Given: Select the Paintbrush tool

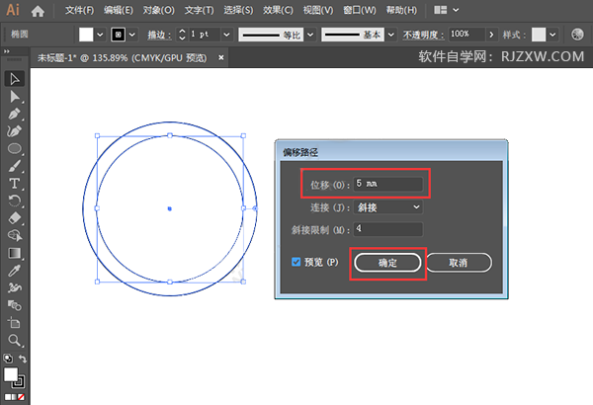Looking at the screenshot, I should (x=15, y=166).
